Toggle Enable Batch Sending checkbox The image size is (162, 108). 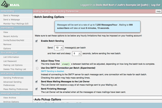[x=36, y=41]
